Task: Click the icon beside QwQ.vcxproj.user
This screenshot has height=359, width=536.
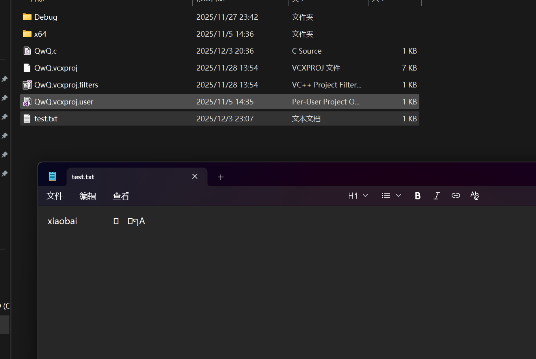Action: [27, 102]
